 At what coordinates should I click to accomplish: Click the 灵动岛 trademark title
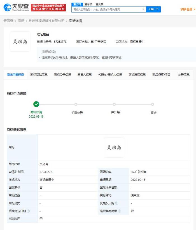[x=43, y=35]
